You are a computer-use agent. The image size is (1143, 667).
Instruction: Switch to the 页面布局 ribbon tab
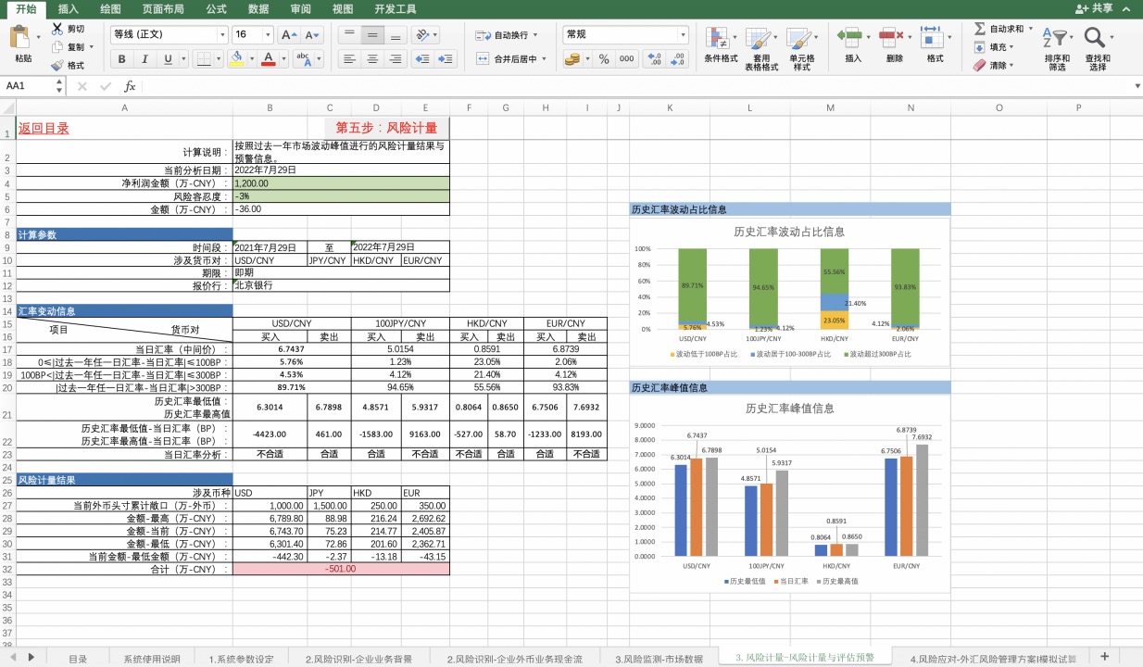coord(162,8)
